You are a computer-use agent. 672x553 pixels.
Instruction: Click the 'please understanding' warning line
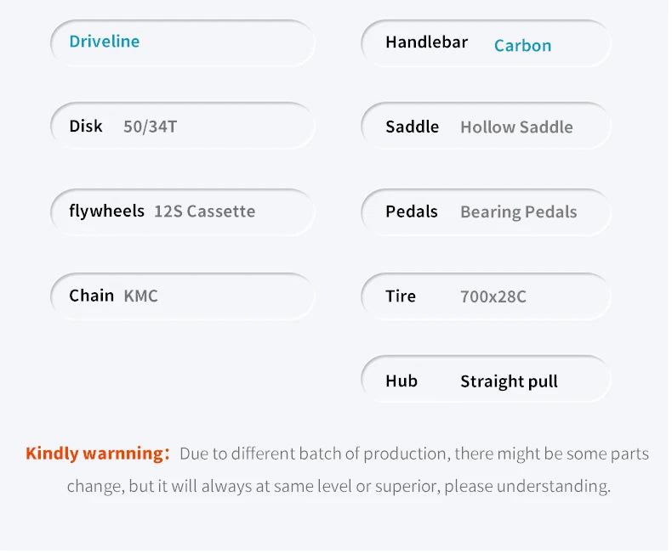click(x=339, y=487)
